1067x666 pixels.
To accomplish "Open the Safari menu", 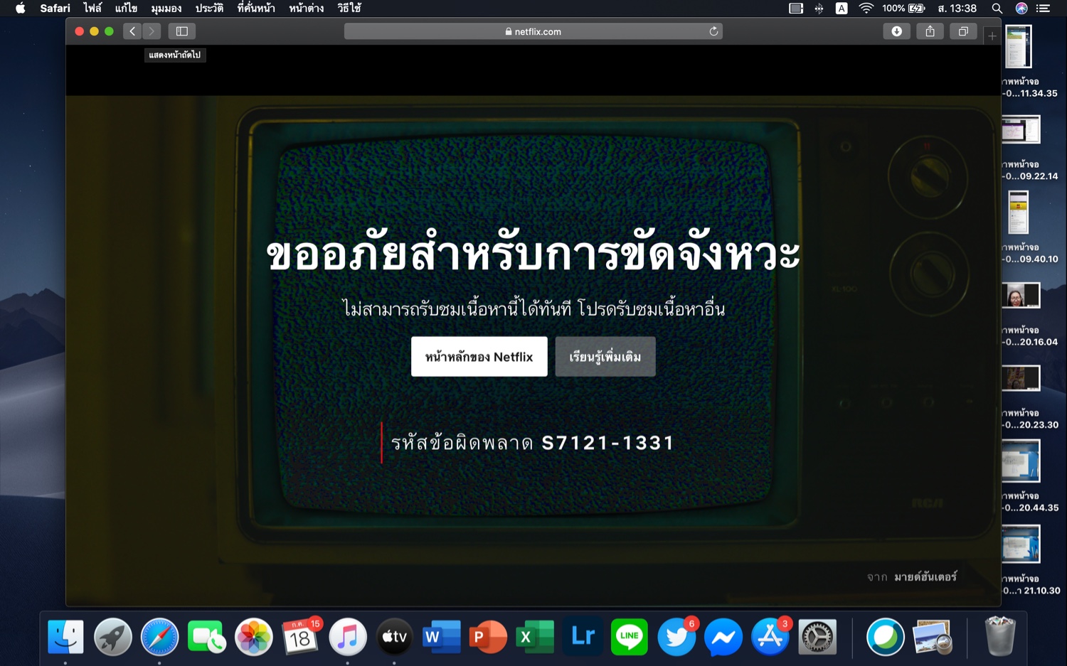I will coord(55,9).
